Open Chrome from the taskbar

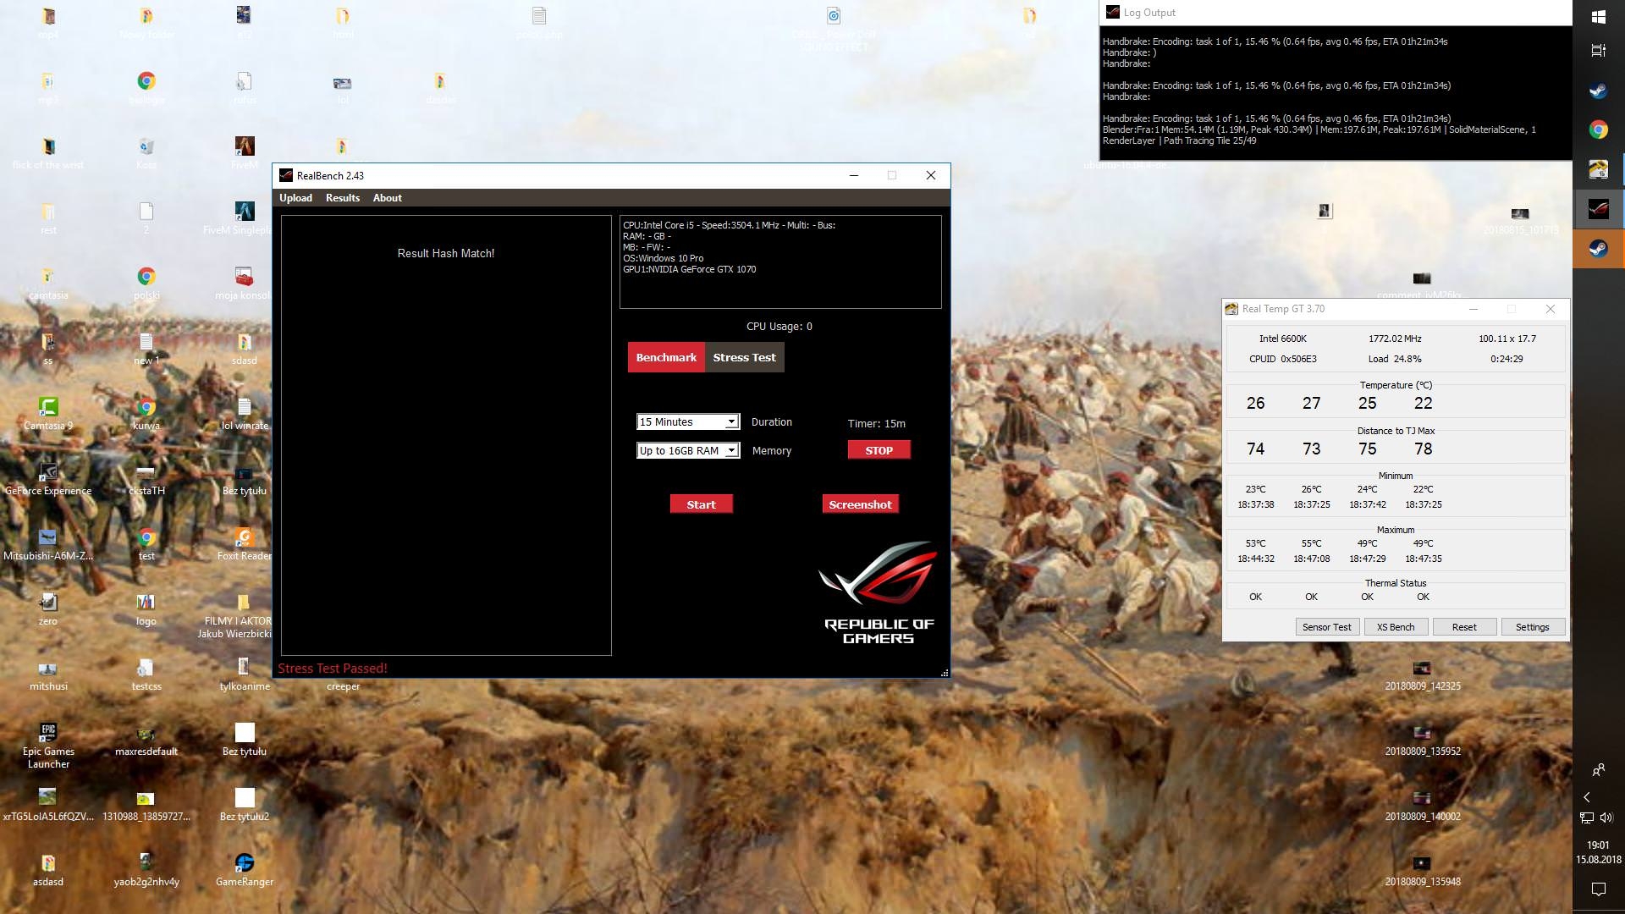pyautogui.click(x=1598, y=129)
